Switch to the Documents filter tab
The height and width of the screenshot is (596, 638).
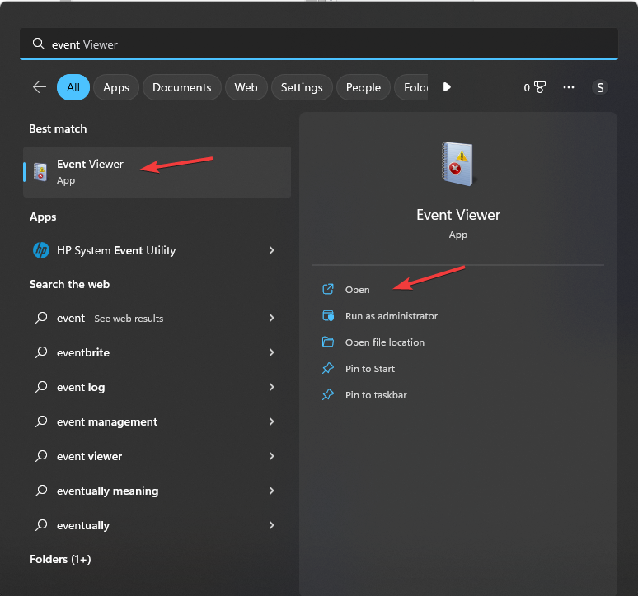tap(182, 87)
